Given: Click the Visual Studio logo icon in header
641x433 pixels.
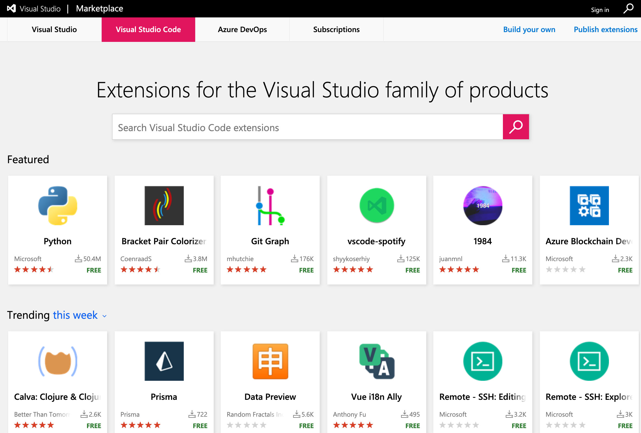Looking at the screenshot, I should pos(11,8).
